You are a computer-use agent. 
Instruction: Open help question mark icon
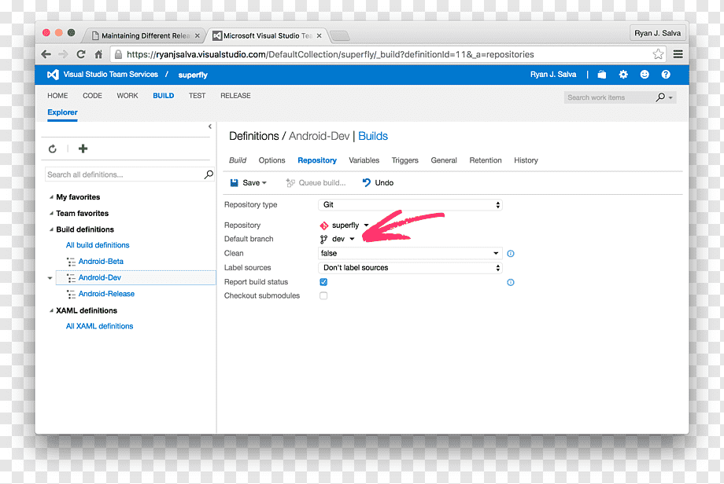[x=665, y=74]
